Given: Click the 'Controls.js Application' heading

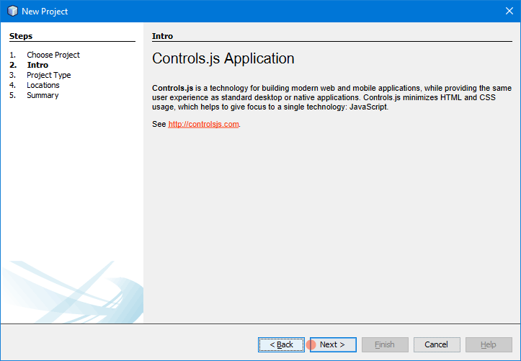Looking at the screenshot, I should pyautogui.click(x=223, y=58).
